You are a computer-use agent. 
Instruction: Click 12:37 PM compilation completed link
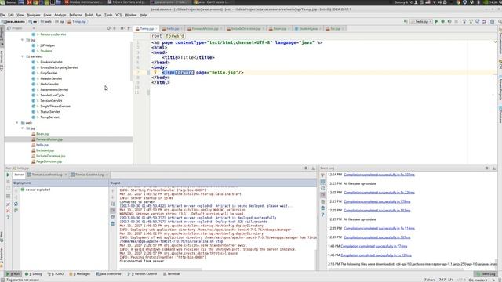coord(376,237)
